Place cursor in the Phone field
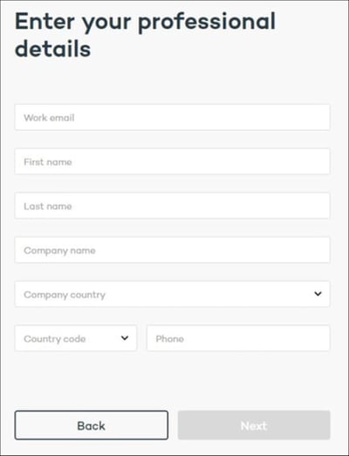Screen dimensions: 349x456 click(238, 338)
